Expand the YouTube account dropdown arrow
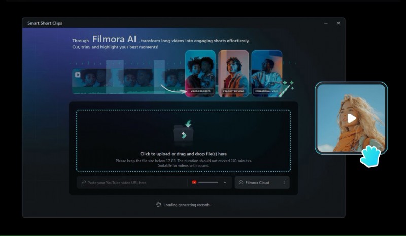 (225, 182)
